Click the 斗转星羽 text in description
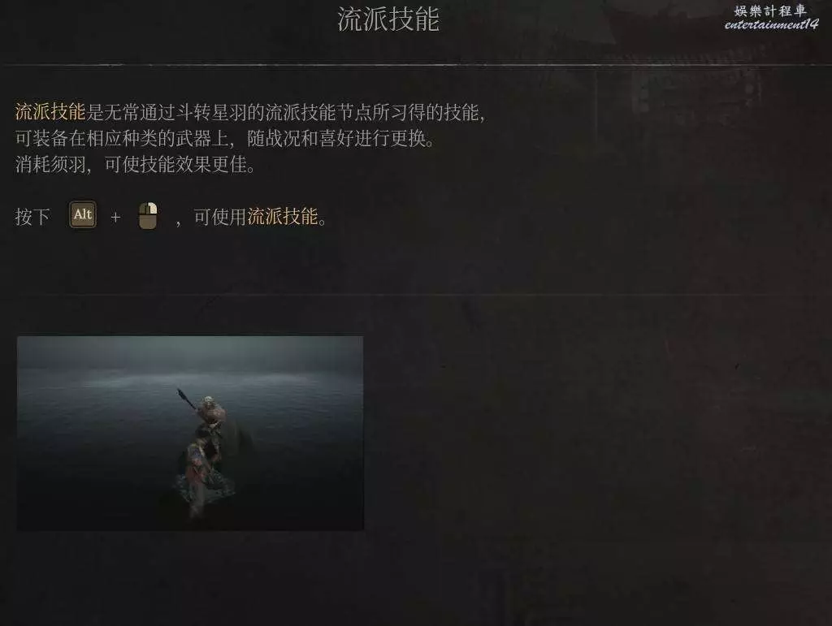Image resolution: width=832 pixels, height=626 pixels. (211, 112)
